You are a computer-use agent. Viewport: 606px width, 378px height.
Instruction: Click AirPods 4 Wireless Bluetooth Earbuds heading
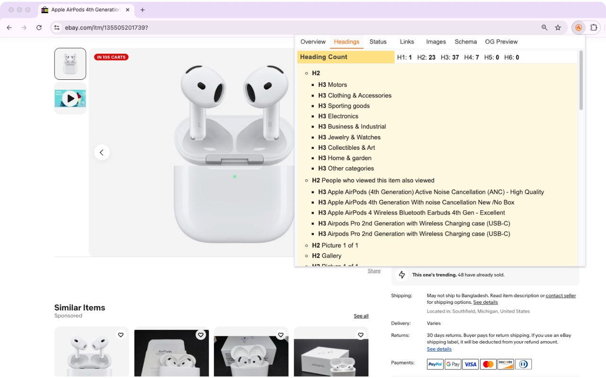tap(411, 213)
